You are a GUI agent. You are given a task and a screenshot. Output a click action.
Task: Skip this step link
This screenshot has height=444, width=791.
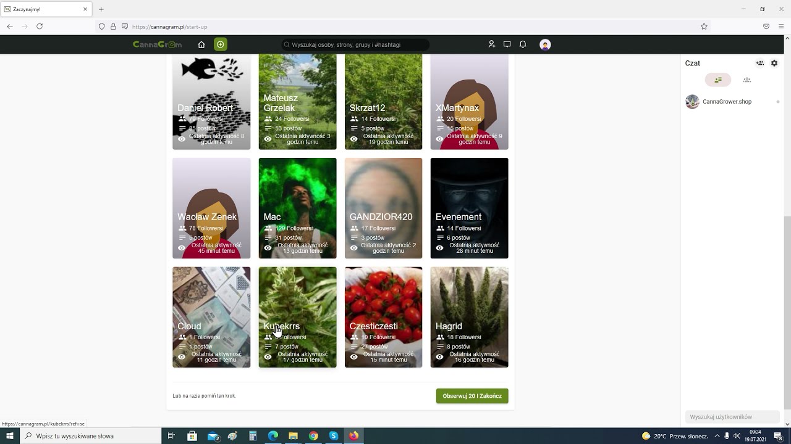[204, 396]
